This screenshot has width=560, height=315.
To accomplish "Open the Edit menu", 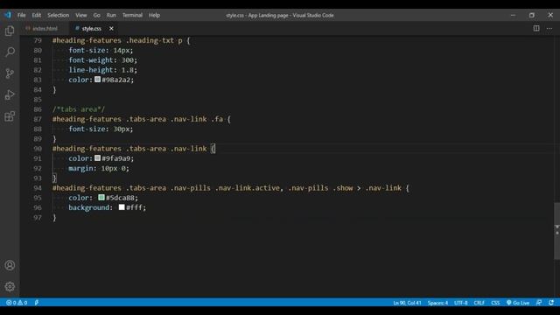I will (x=37, y=15).
